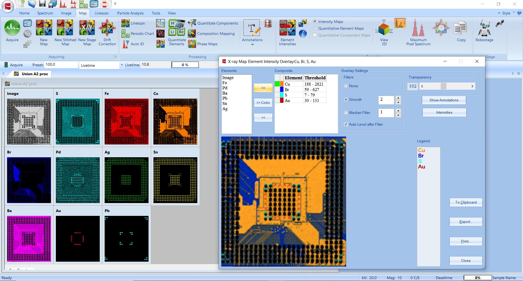Image resolution: width=523 pixels, height=281 pixels.
Task: Open View 3D cube tool
Action: click(x=384, y=33)
